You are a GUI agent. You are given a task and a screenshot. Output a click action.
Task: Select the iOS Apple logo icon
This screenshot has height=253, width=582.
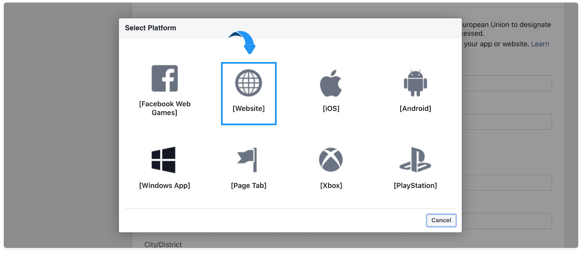pyautogui.click(x=331, y=83)
